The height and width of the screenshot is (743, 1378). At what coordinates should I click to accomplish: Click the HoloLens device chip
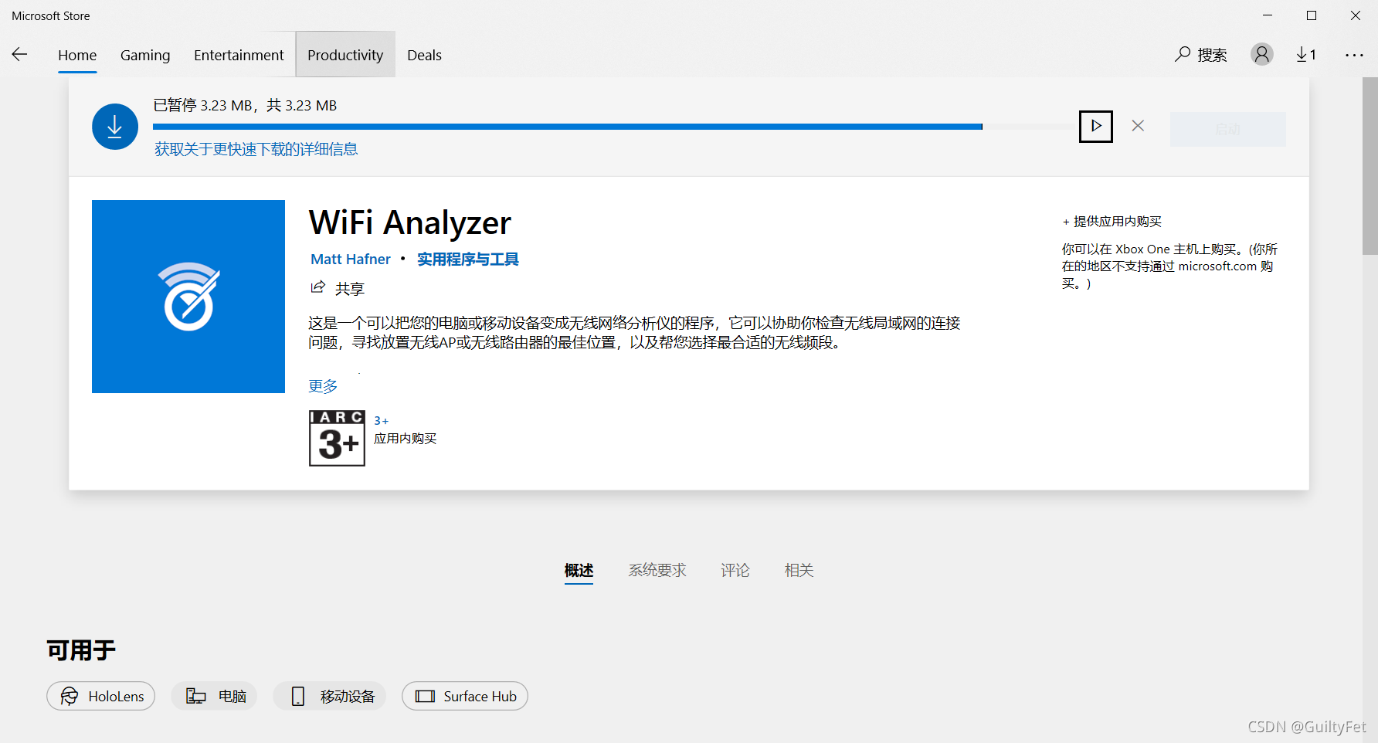point(101,696)
